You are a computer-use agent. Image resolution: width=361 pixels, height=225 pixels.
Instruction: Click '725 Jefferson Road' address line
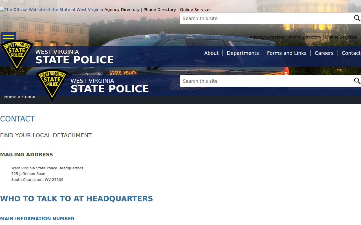(x=28, y=174)
